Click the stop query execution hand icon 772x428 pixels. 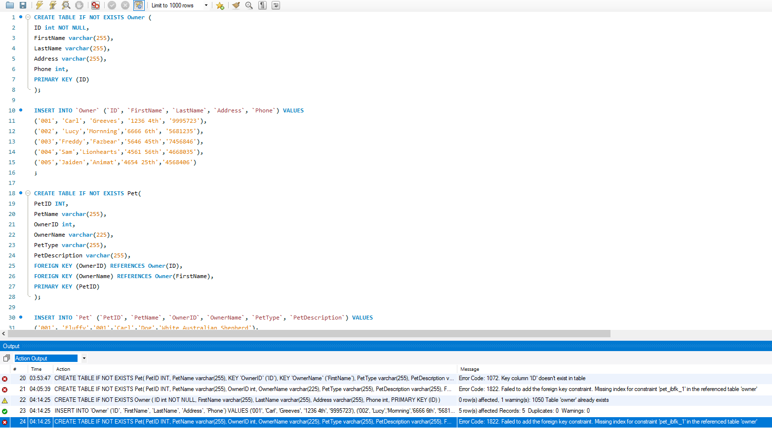[79, 5]
